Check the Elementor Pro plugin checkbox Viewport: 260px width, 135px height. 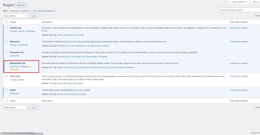pos(6,52)
